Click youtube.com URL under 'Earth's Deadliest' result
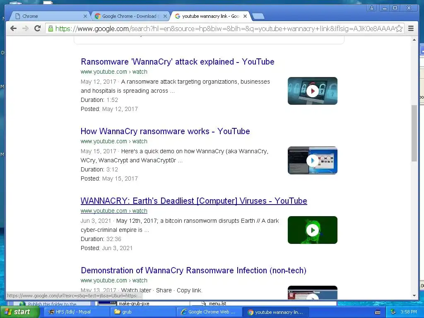Screen dimensions: 424x318 pos(114,211)
